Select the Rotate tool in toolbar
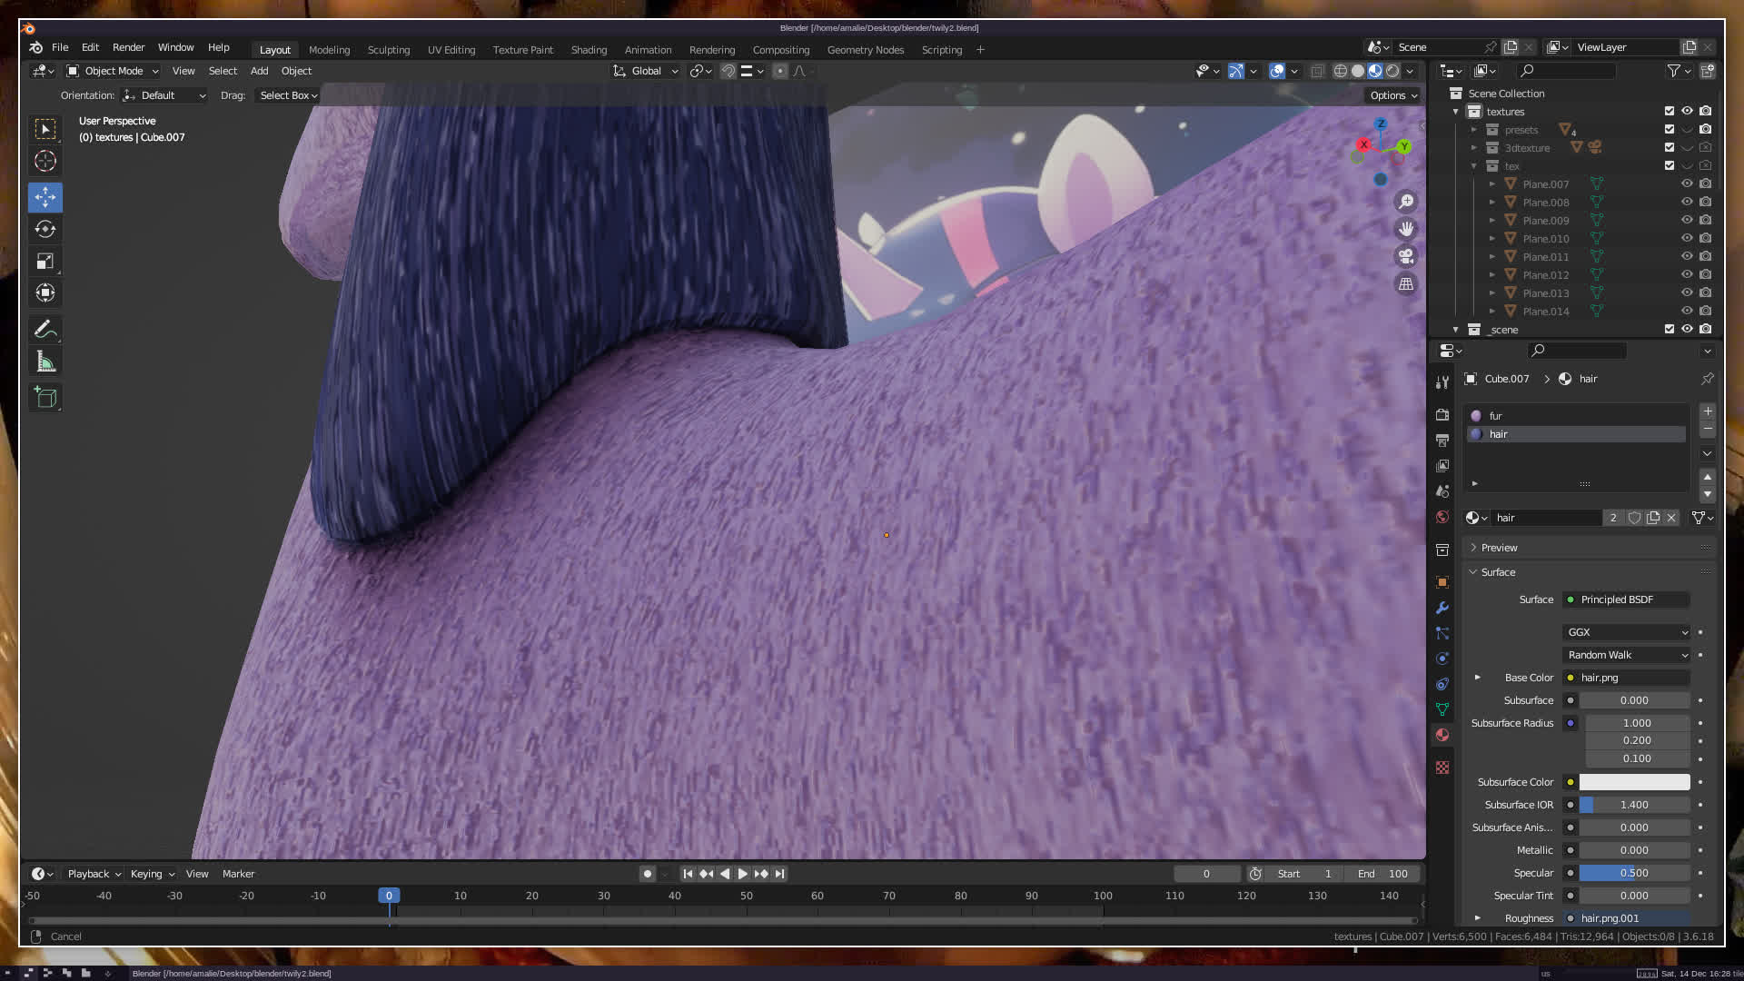Viewport: 1744px width, 981px height. pyautogui.click(x=45, y=229)
